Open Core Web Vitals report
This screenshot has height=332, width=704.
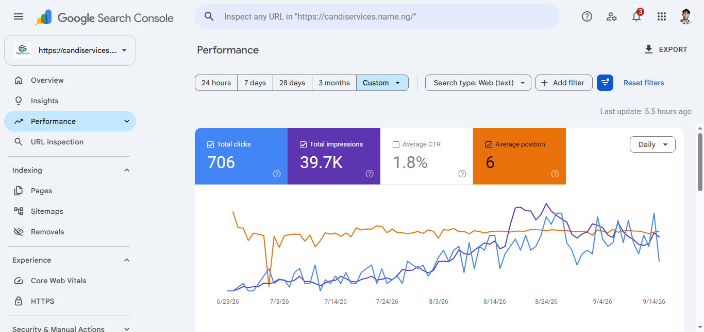(x=70, y=281)
